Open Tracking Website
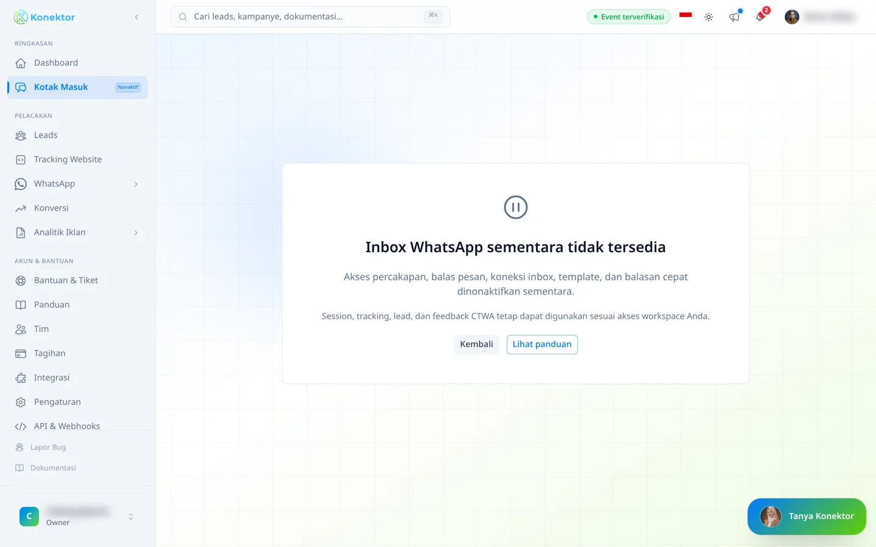Image resolution: width=876 pixels, height=547 pixels. pyautogui.click(x=77, y=159)
